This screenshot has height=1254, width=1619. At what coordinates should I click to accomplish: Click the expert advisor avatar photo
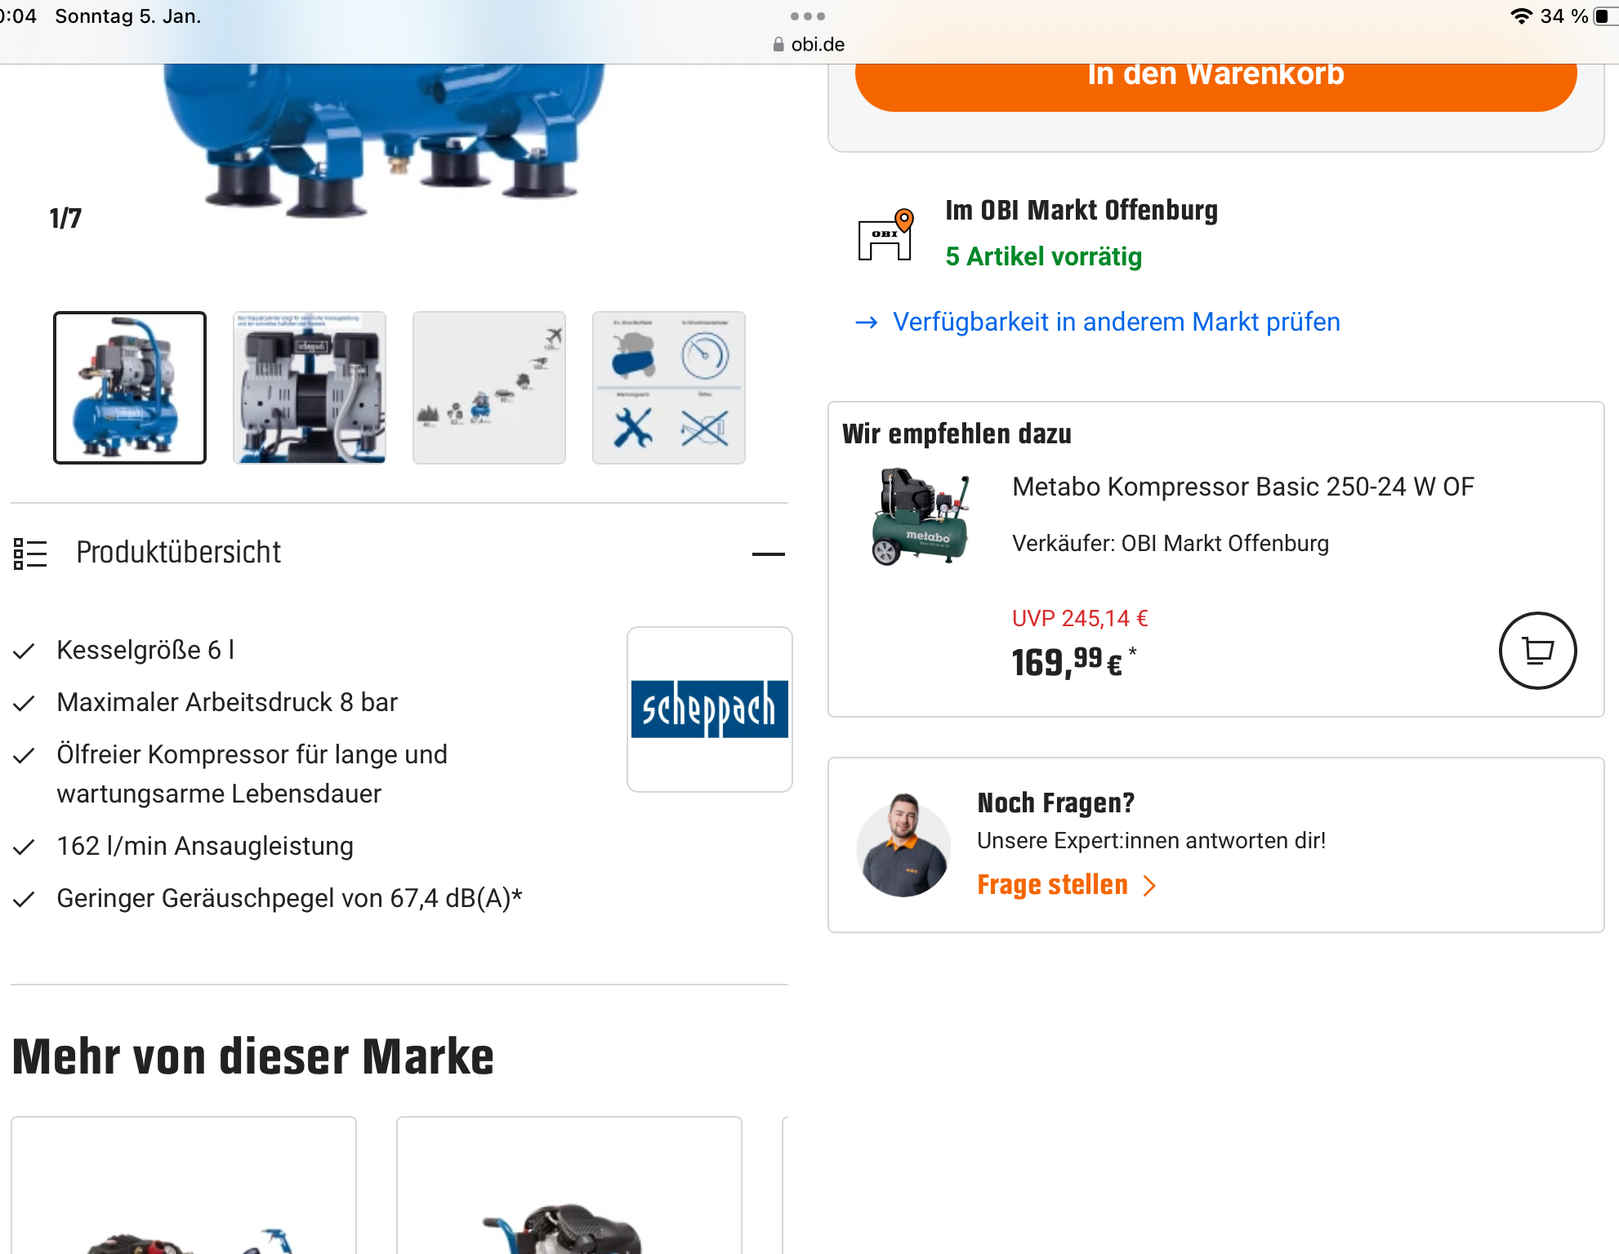(x=903, y=845)
